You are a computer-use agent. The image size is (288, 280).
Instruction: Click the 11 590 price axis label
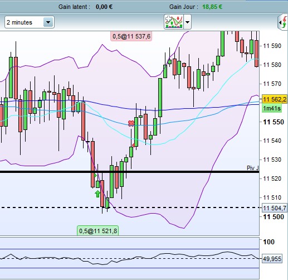coord(272,46)
